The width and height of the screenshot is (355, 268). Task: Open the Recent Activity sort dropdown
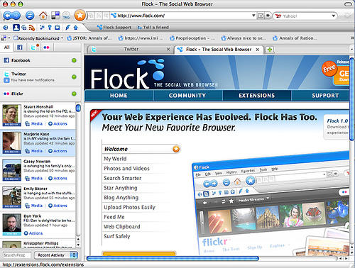click(x=56, y=255)
